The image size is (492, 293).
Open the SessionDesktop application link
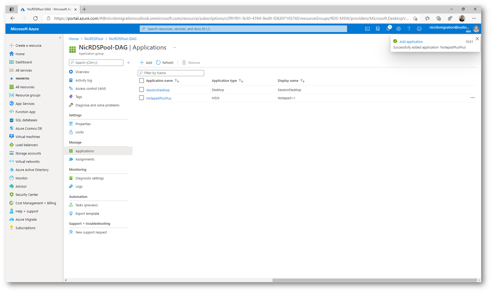tap(158, 90)
